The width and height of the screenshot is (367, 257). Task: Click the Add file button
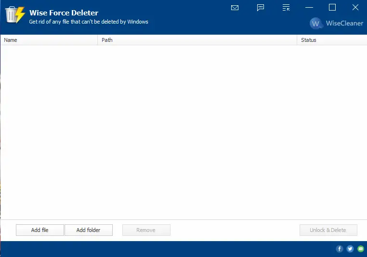pos(40,230)
